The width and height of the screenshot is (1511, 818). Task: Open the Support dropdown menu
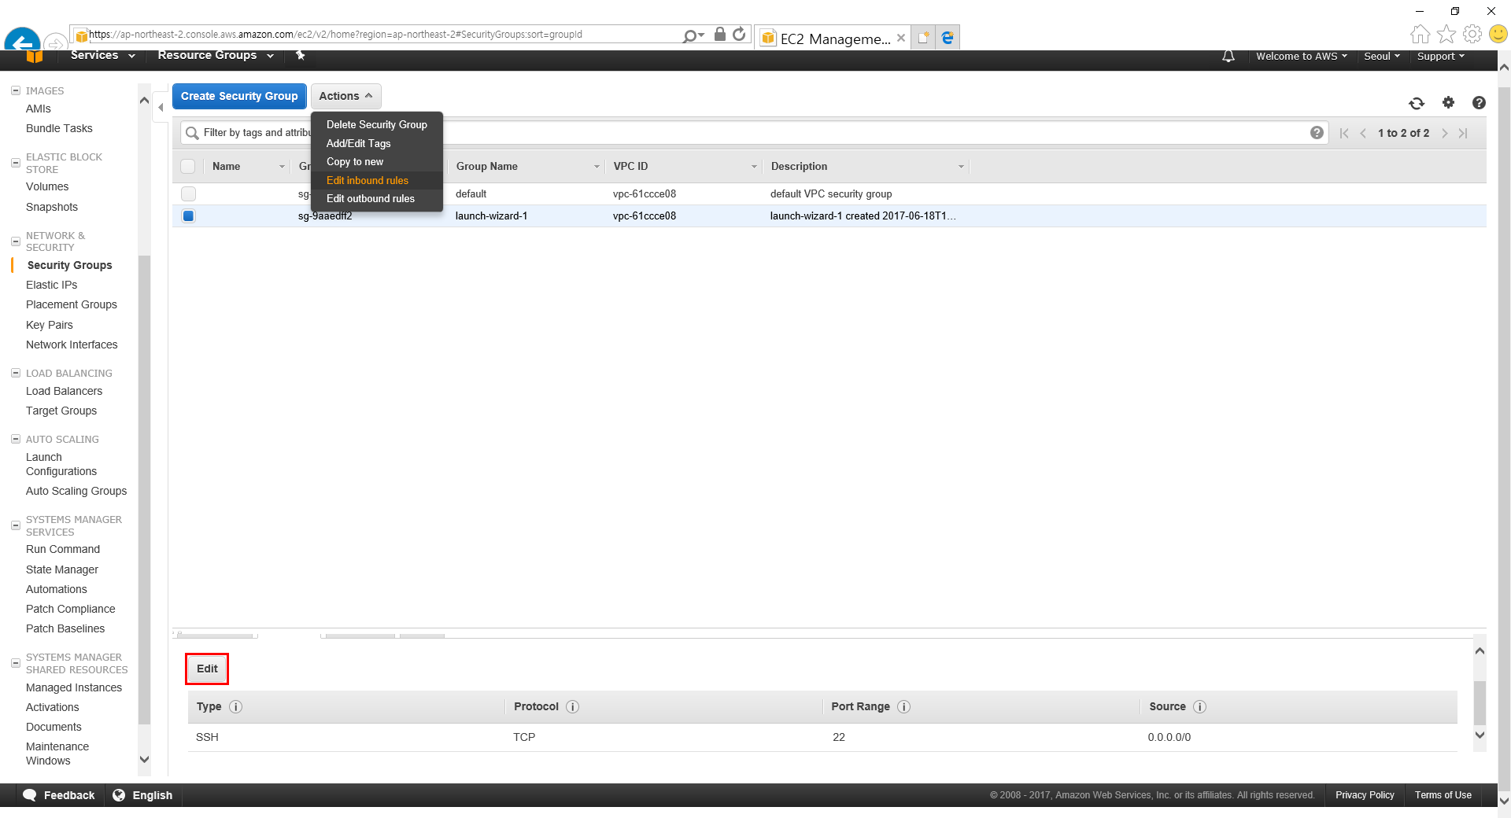click(x=1441, y=56)
